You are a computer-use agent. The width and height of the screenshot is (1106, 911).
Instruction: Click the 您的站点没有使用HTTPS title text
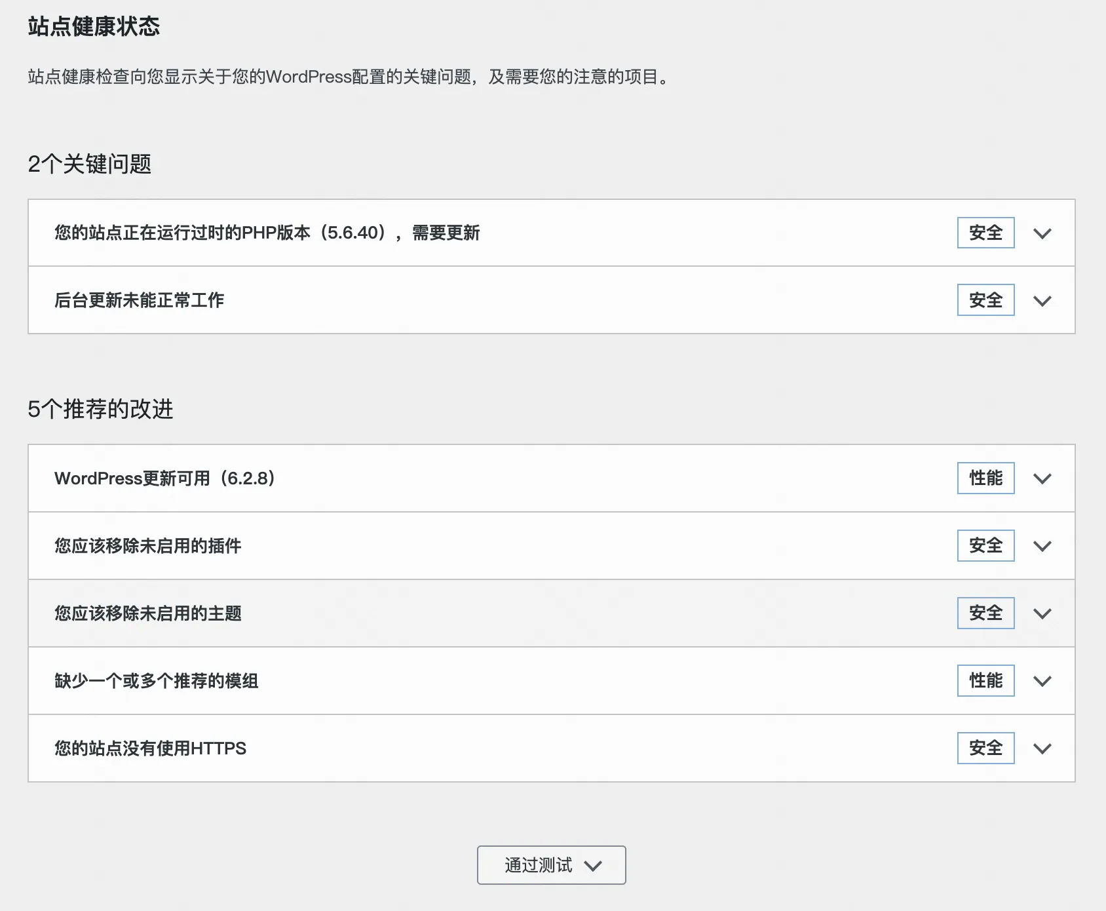pos(150,748)
